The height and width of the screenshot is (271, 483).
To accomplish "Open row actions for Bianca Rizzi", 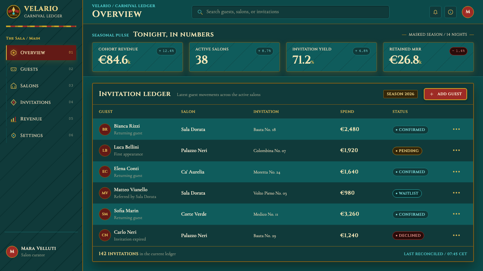I will click(x=457, y=129).
